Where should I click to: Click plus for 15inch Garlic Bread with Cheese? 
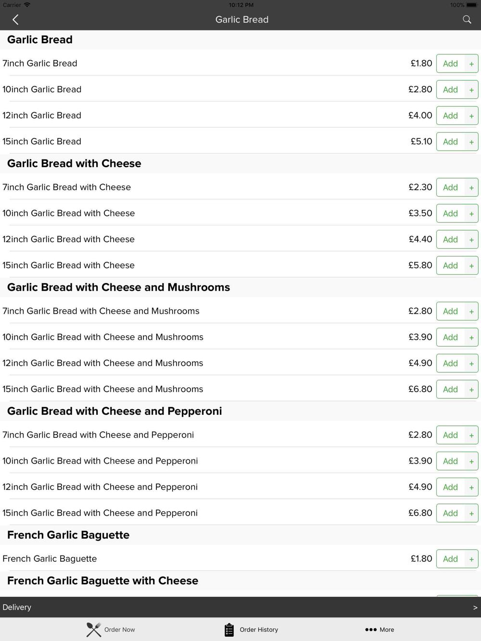(471, 265)
